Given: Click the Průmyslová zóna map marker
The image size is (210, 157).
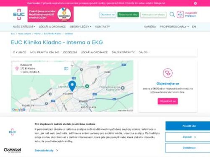Looking at the screenshot, I should [x=123, y=88].
